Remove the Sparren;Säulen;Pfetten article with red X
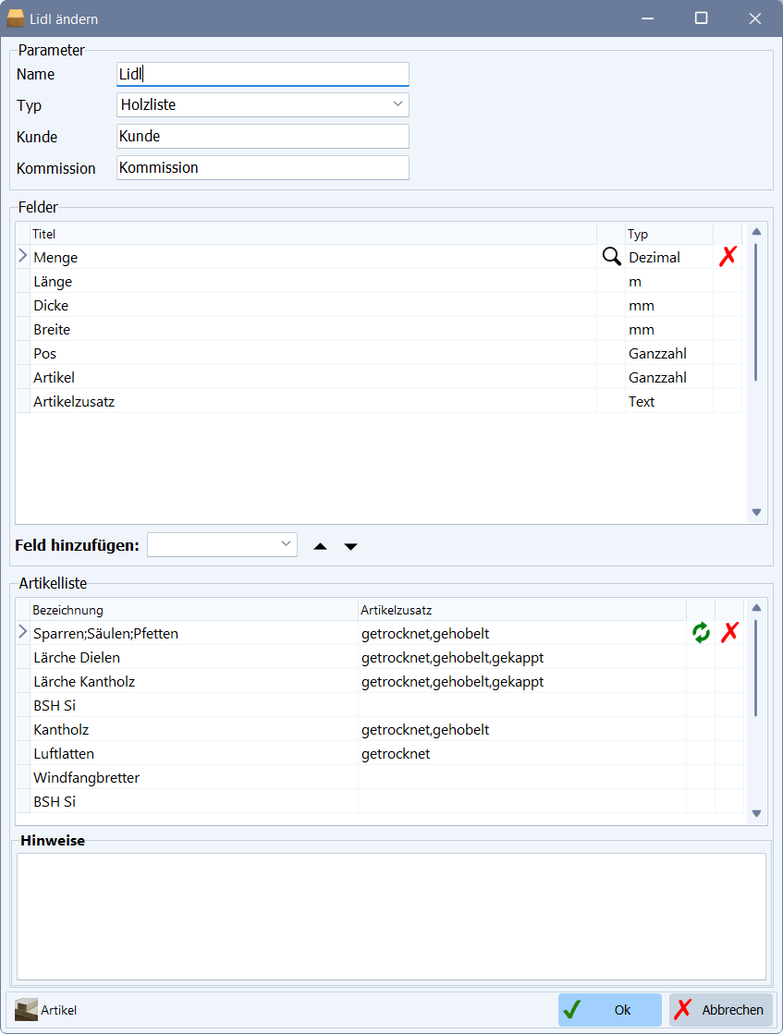The width and height of the screenshot is (783, 1034). [729, 632]
